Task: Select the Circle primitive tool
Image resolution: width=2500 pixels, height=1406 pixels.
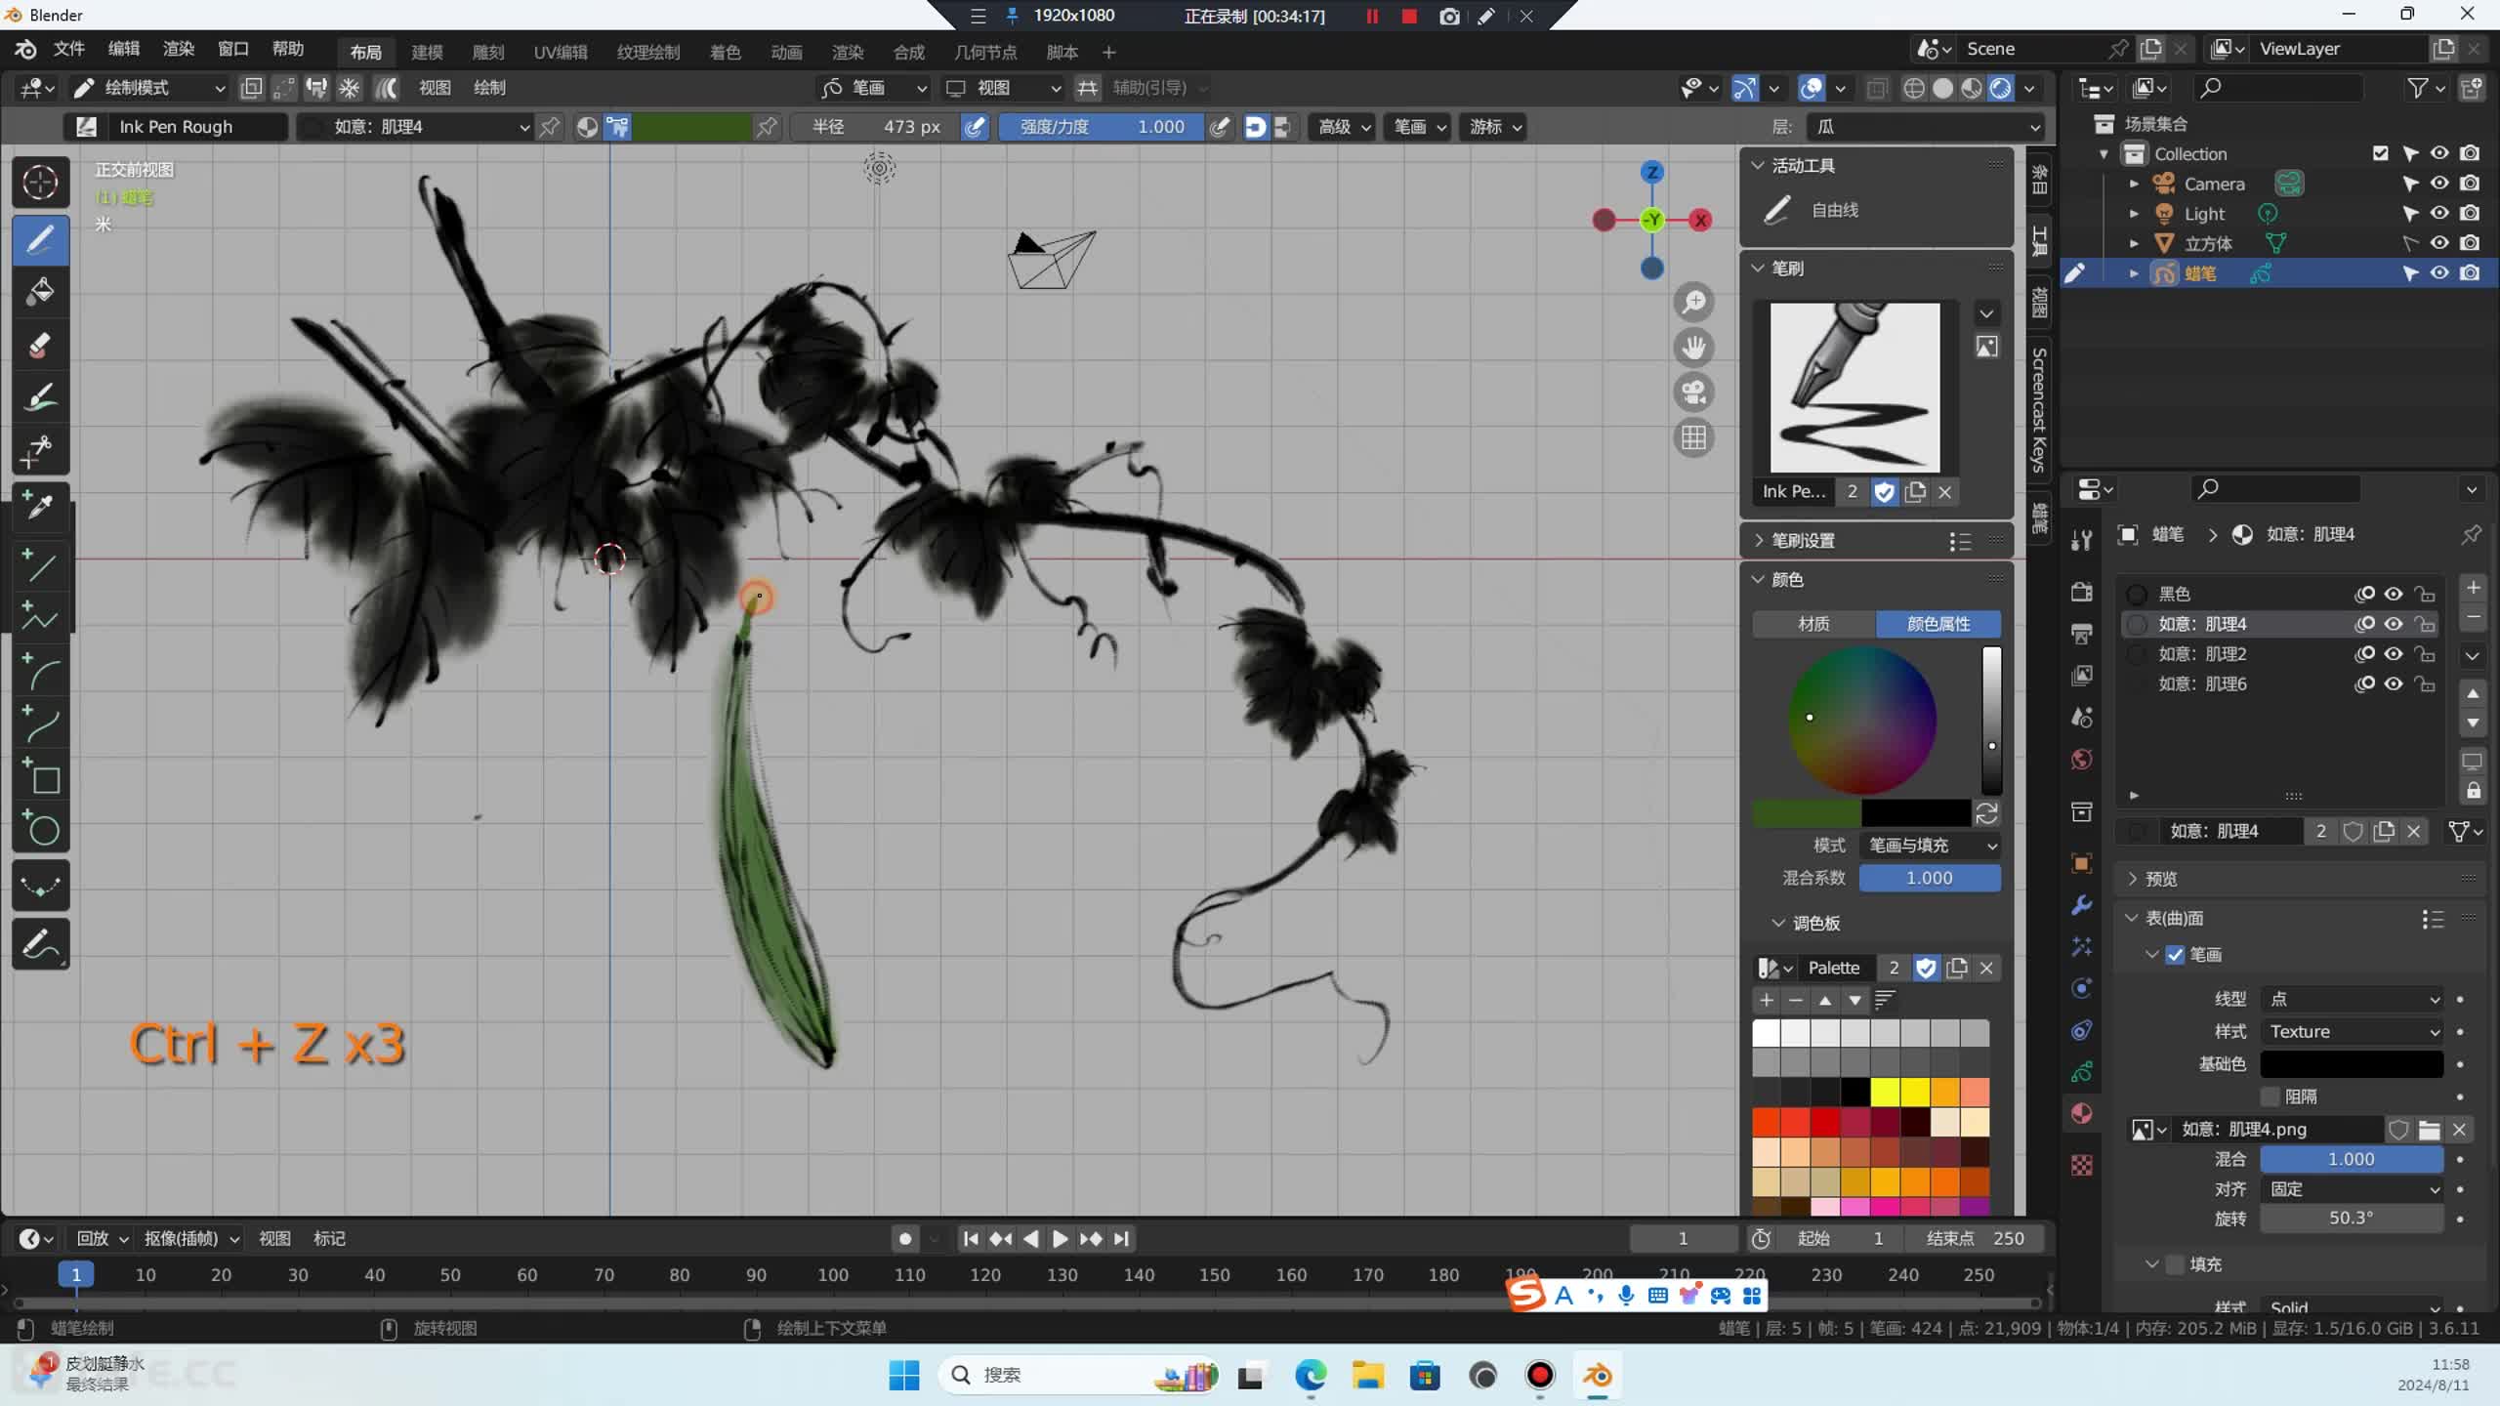Action: pyautogui.click(x=40, y=829)
